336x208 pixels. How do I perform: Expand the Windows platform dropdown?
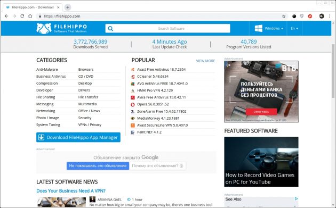tap(274, 28)
